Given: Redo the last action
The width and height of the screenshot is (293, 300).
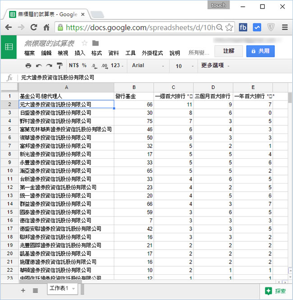Looking at the screenshot, I should 49,65.
